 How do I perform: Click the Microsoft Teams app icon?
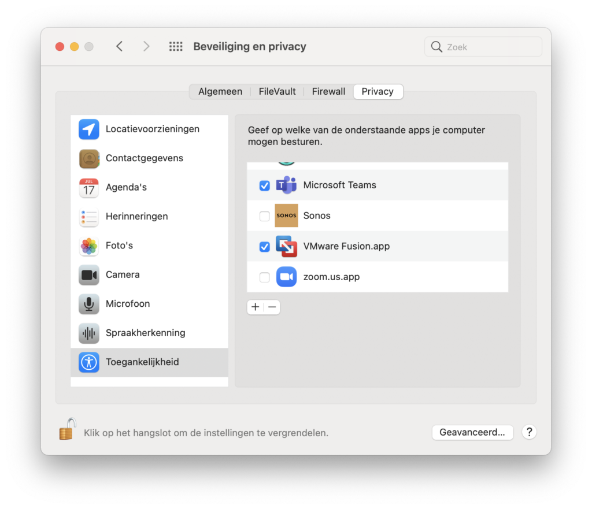coord(286,185)
